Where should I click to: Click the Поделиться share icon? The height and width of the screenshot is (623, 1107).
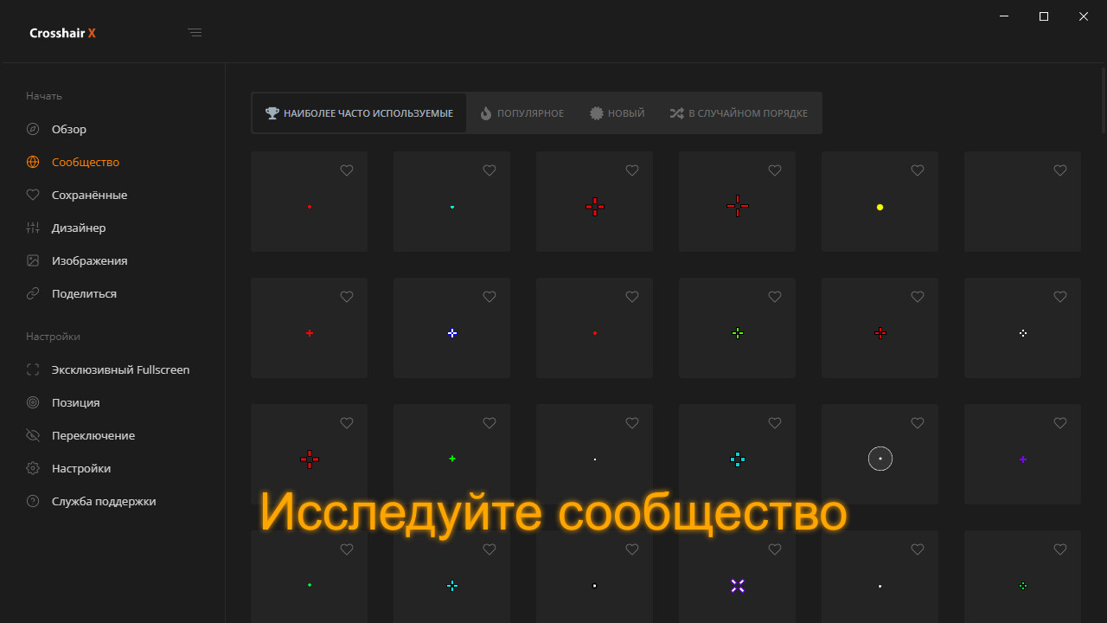32,293
